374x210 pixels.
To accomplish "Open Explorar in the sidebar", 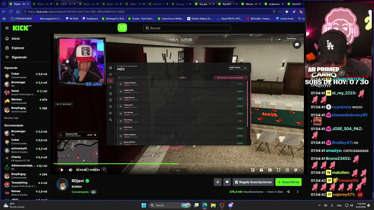I will click(18, 48).
